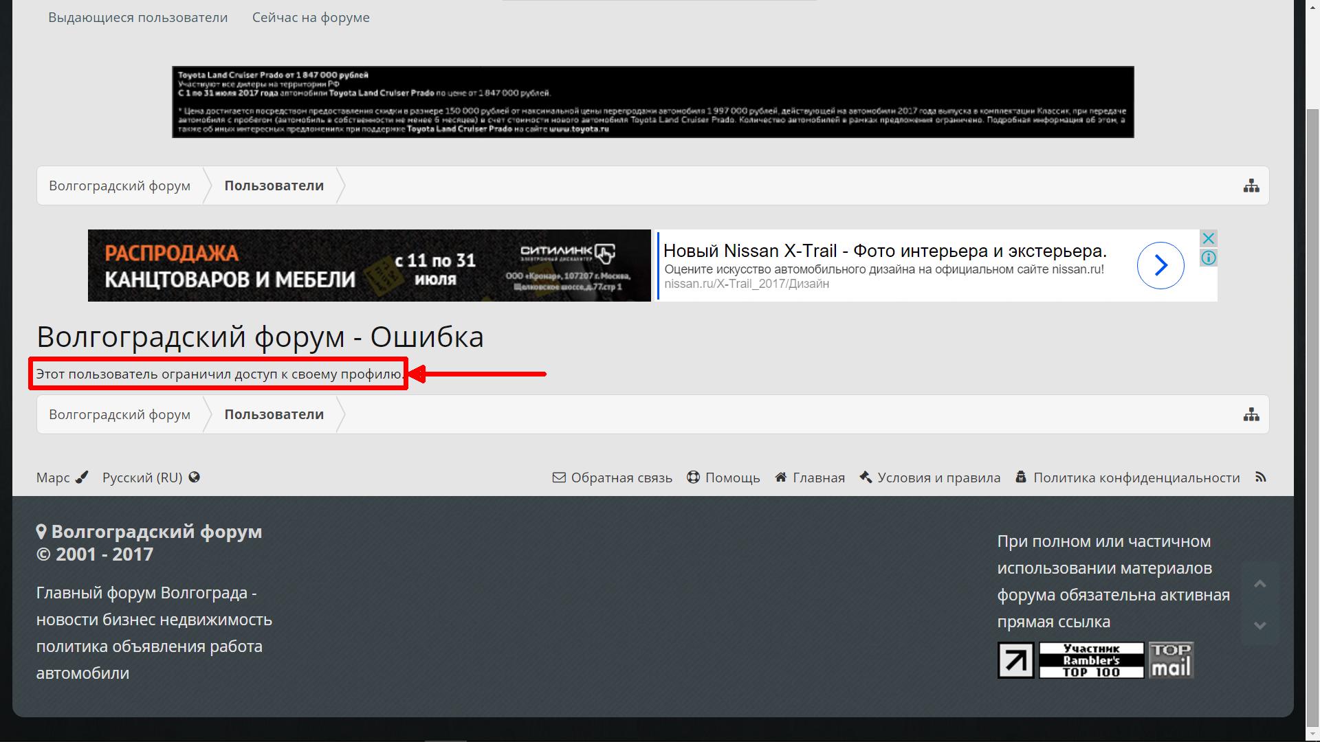Open the Выдающиеся пользователи tab
The image size is (1320, 742).
[137, 17]
